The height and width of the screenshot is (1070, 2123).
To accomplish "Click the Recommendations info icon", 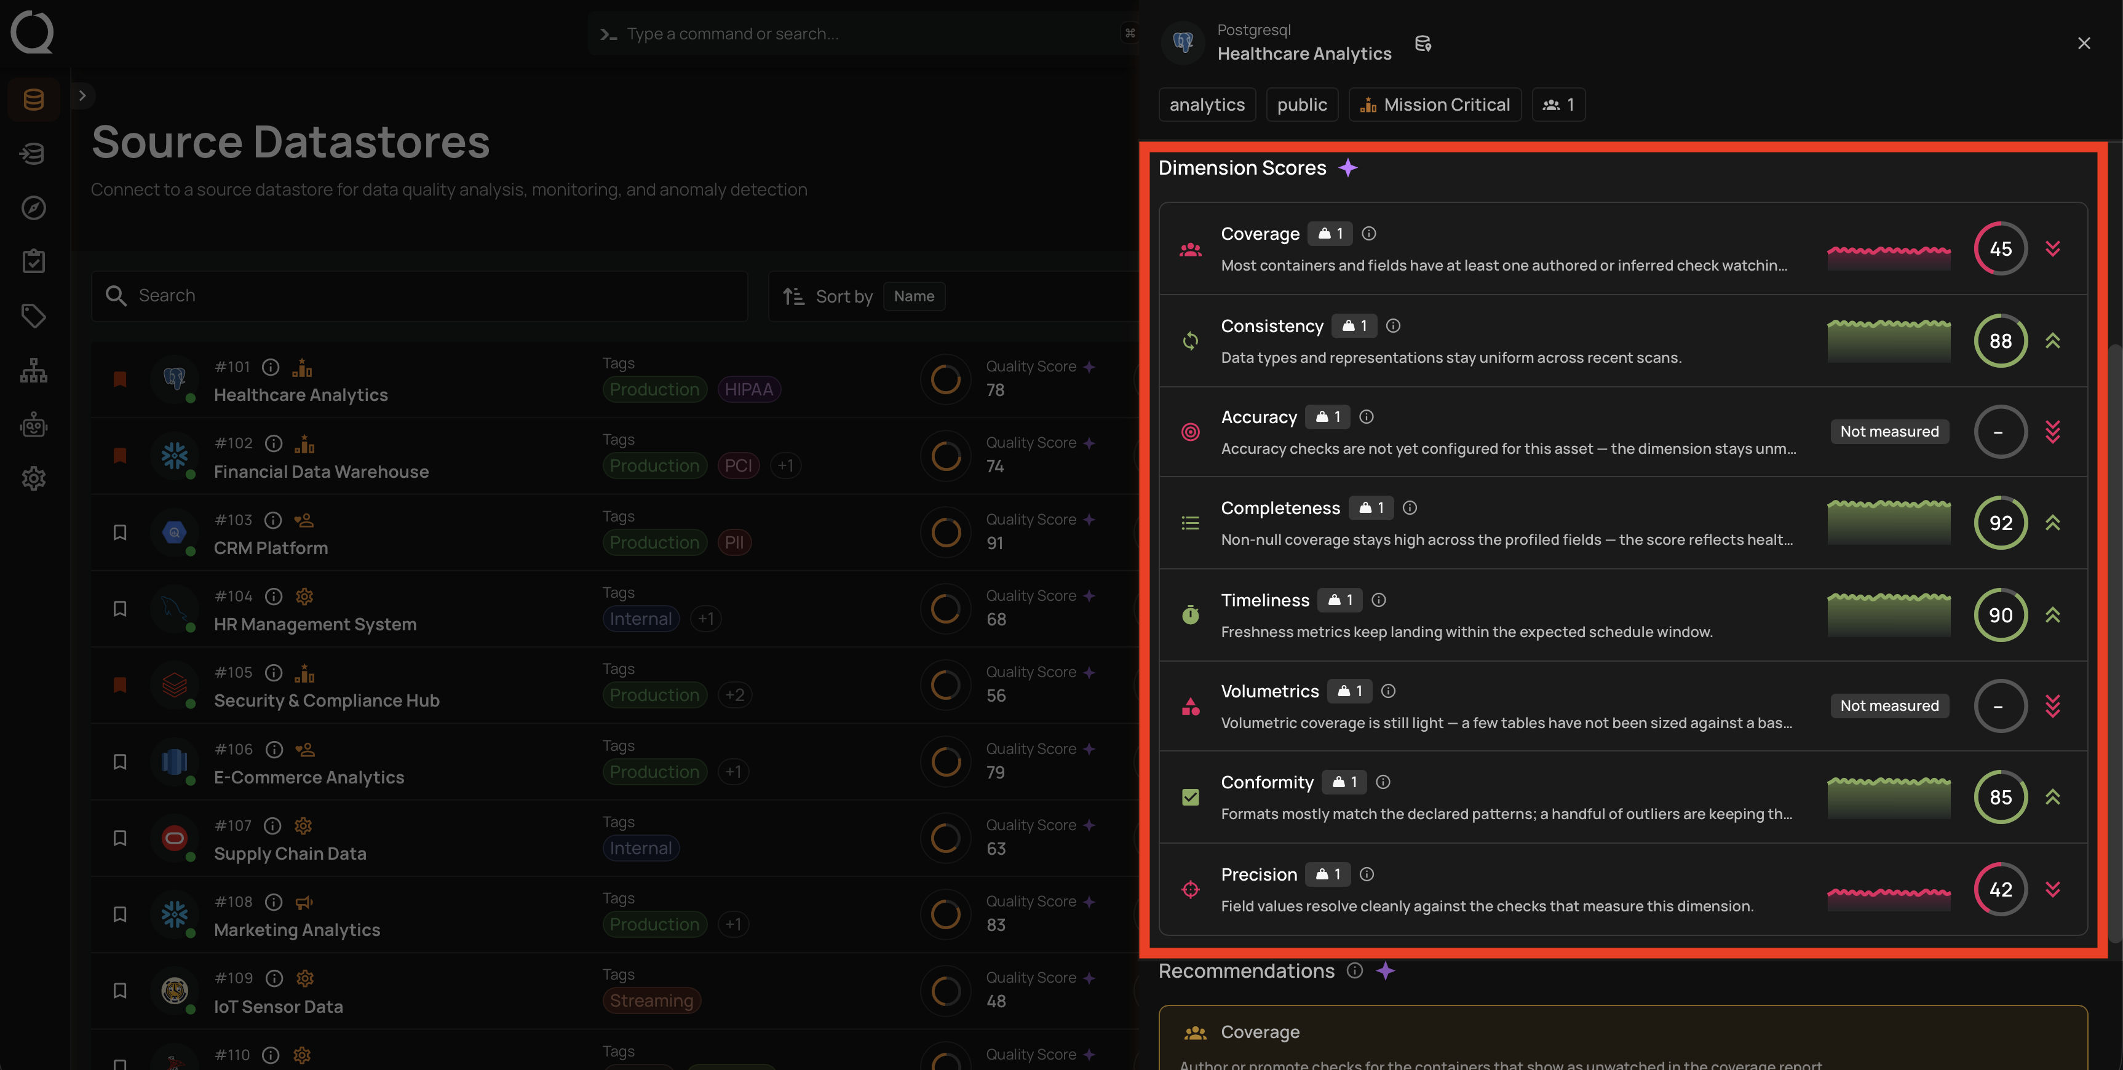I will click(1355, 971).
